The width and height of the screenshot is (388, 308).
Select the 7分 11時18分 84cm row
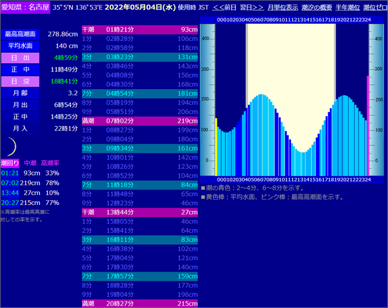pyautogui.click(x=140, y=185)
